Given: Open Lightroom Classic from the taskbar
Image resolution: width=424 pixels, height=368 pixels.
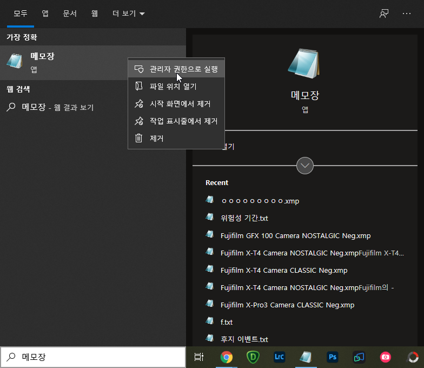Looking at the screenshot, I should click(279, 357).
